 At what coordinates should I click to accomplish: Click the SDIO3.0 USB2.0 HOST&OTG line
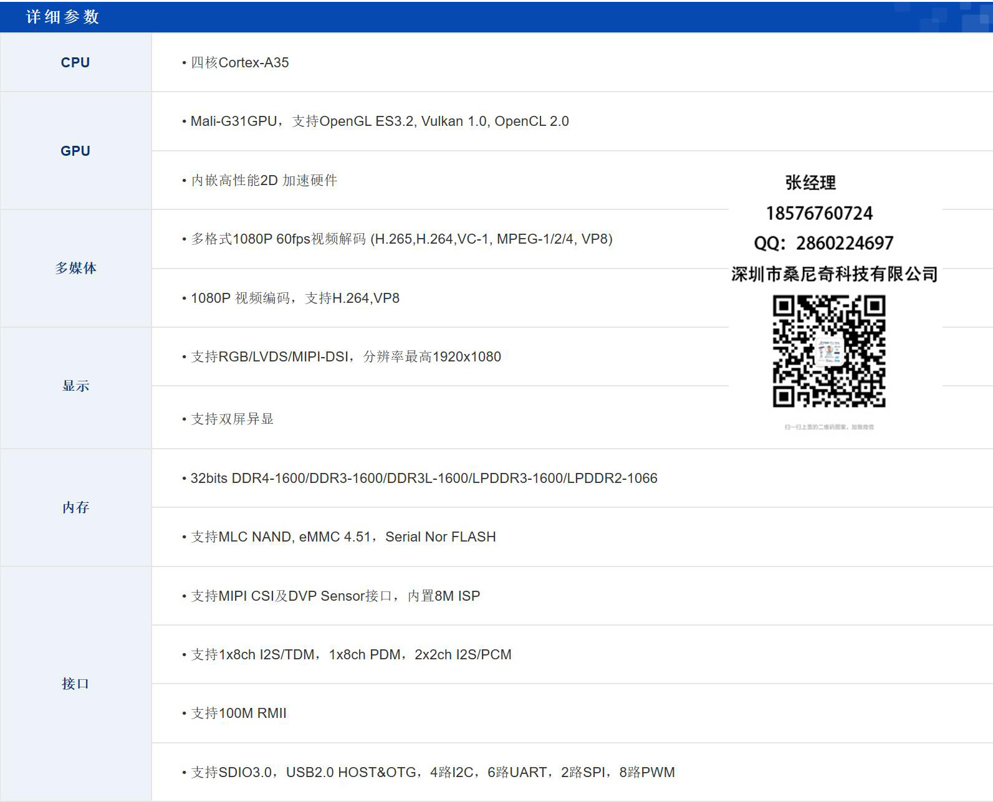pos(432,772)
